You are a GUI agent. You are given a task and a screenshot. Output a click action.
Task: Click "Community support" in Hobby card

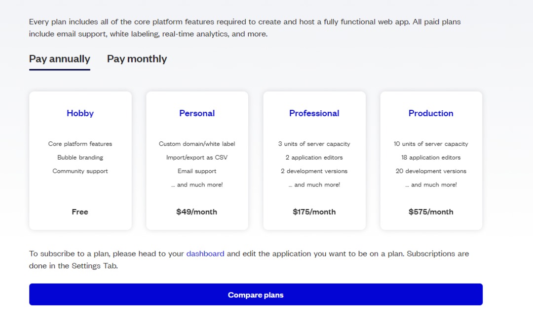pos(80,171)
